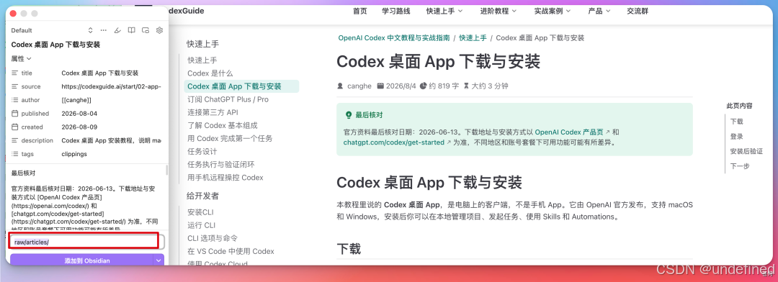
Task: Click the author property list icon
Action: [15, 99]
